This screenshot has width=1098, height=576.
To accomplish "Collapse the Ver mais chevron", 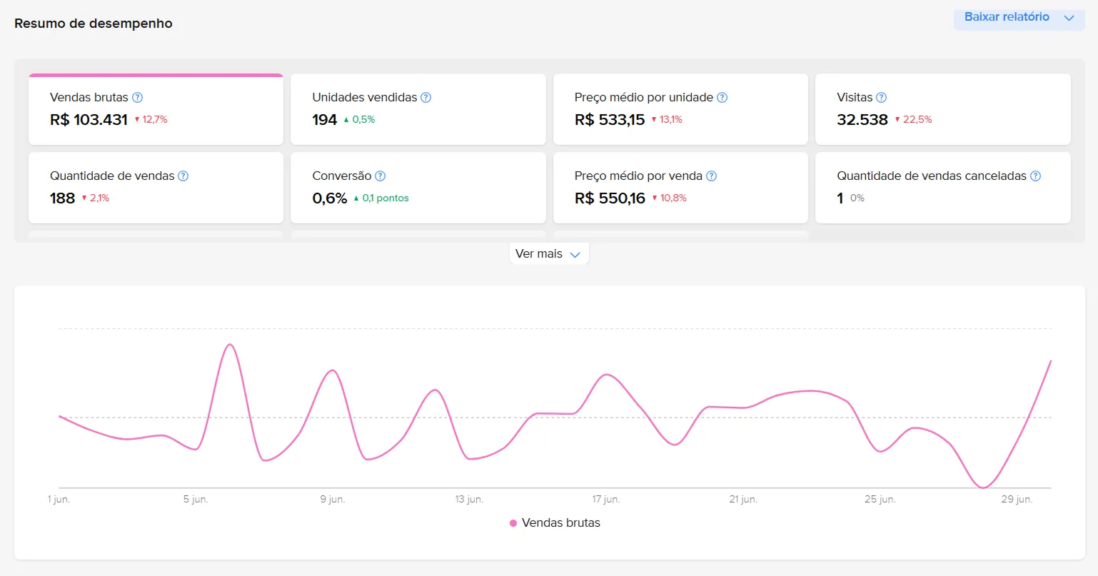I will click(575, 253).
